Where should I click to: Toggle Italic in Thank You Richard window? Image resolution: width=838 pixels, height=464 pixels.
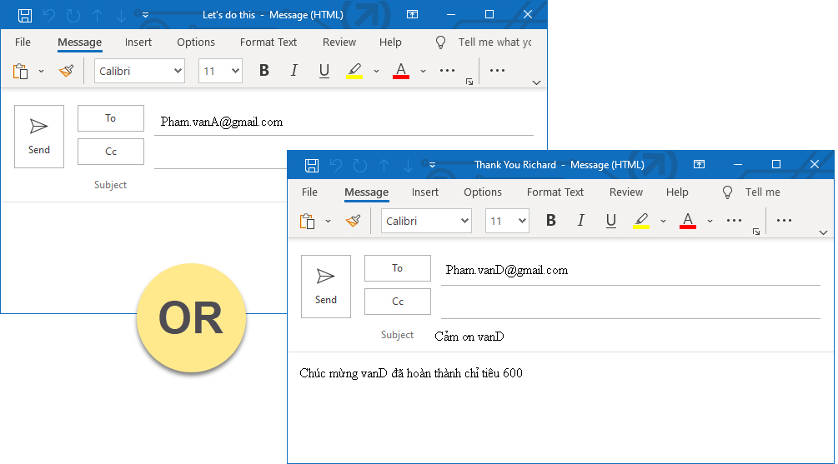[580, 221]
